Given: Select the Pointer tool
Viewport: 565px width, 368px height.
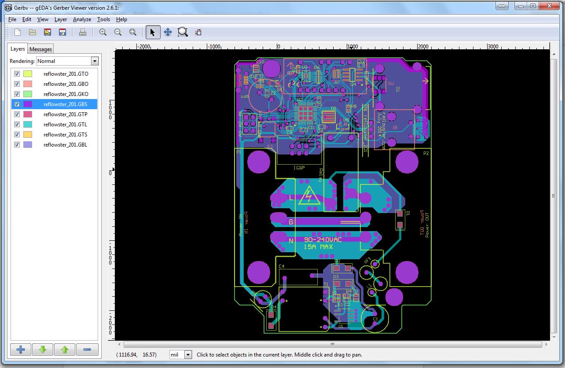Looking at the screenshot, I should click(153, 32).
